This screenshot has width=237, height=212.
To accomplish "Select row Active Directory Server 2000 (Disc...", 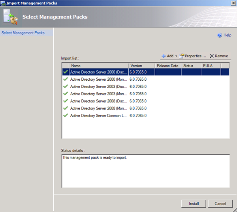I will [x=146, y=72].
